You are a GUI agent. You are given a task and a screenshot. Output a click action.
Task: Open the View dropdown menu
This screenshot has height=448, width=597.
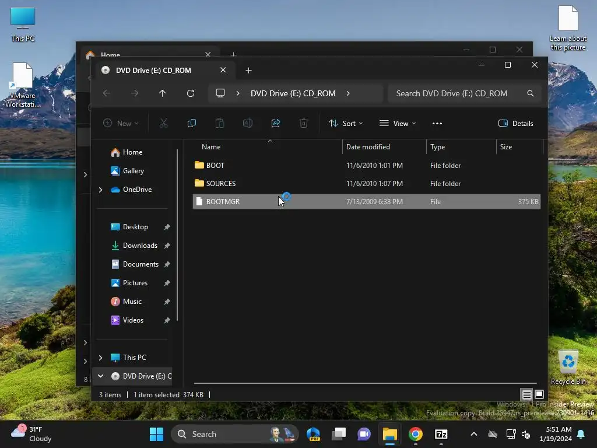click(398, 123)
